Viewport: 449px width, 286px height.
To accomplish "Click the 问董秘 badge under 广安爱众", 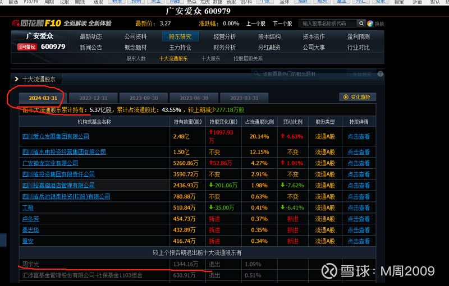I will 26,47.
